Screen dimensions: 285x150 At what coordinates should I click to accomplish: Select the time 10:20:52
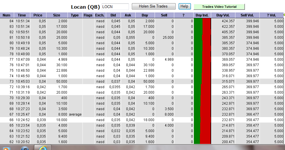(22, 142)
